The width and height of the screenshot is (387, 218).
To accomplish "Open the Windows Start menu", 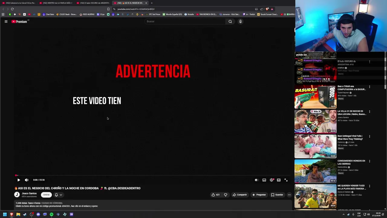I will 5,214.
